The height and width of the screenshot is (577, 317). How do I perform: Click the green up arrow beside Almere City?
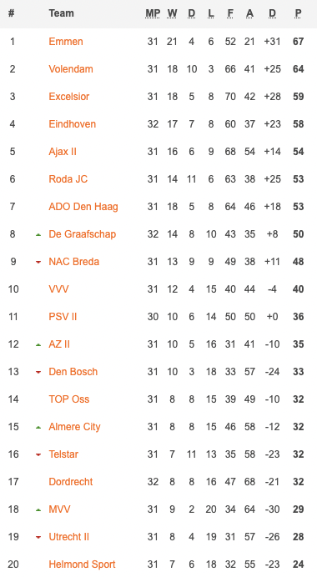click(38, 427)
